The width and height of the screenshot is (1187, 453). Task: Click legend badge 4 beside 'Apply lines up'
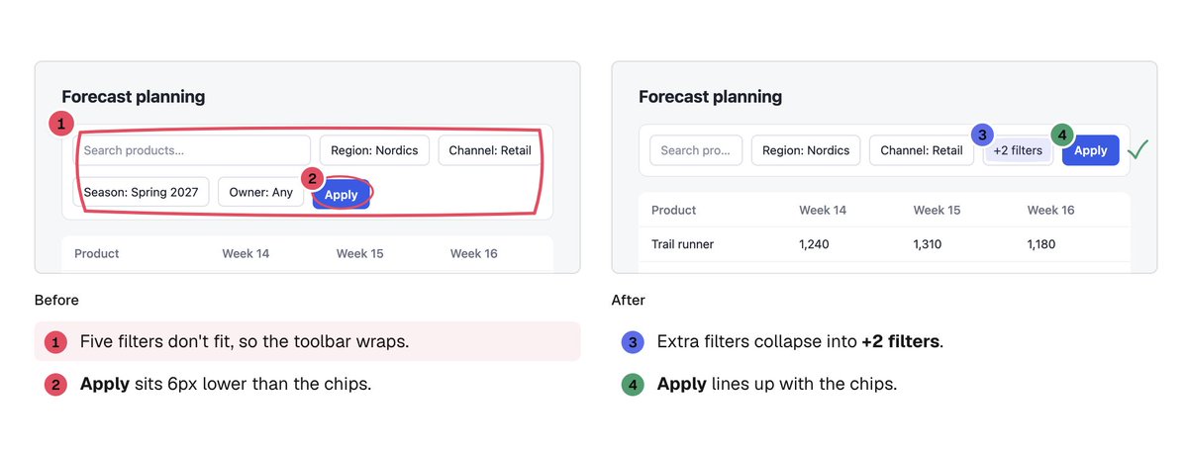coord(633,384)
